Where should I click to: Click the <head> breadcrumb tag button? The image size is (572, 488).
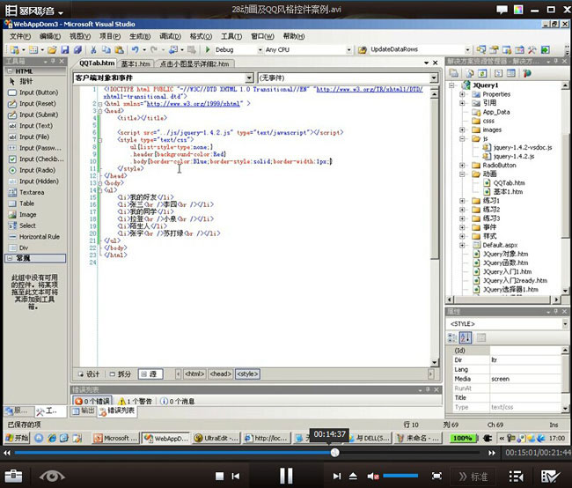(x=221, y=374)
